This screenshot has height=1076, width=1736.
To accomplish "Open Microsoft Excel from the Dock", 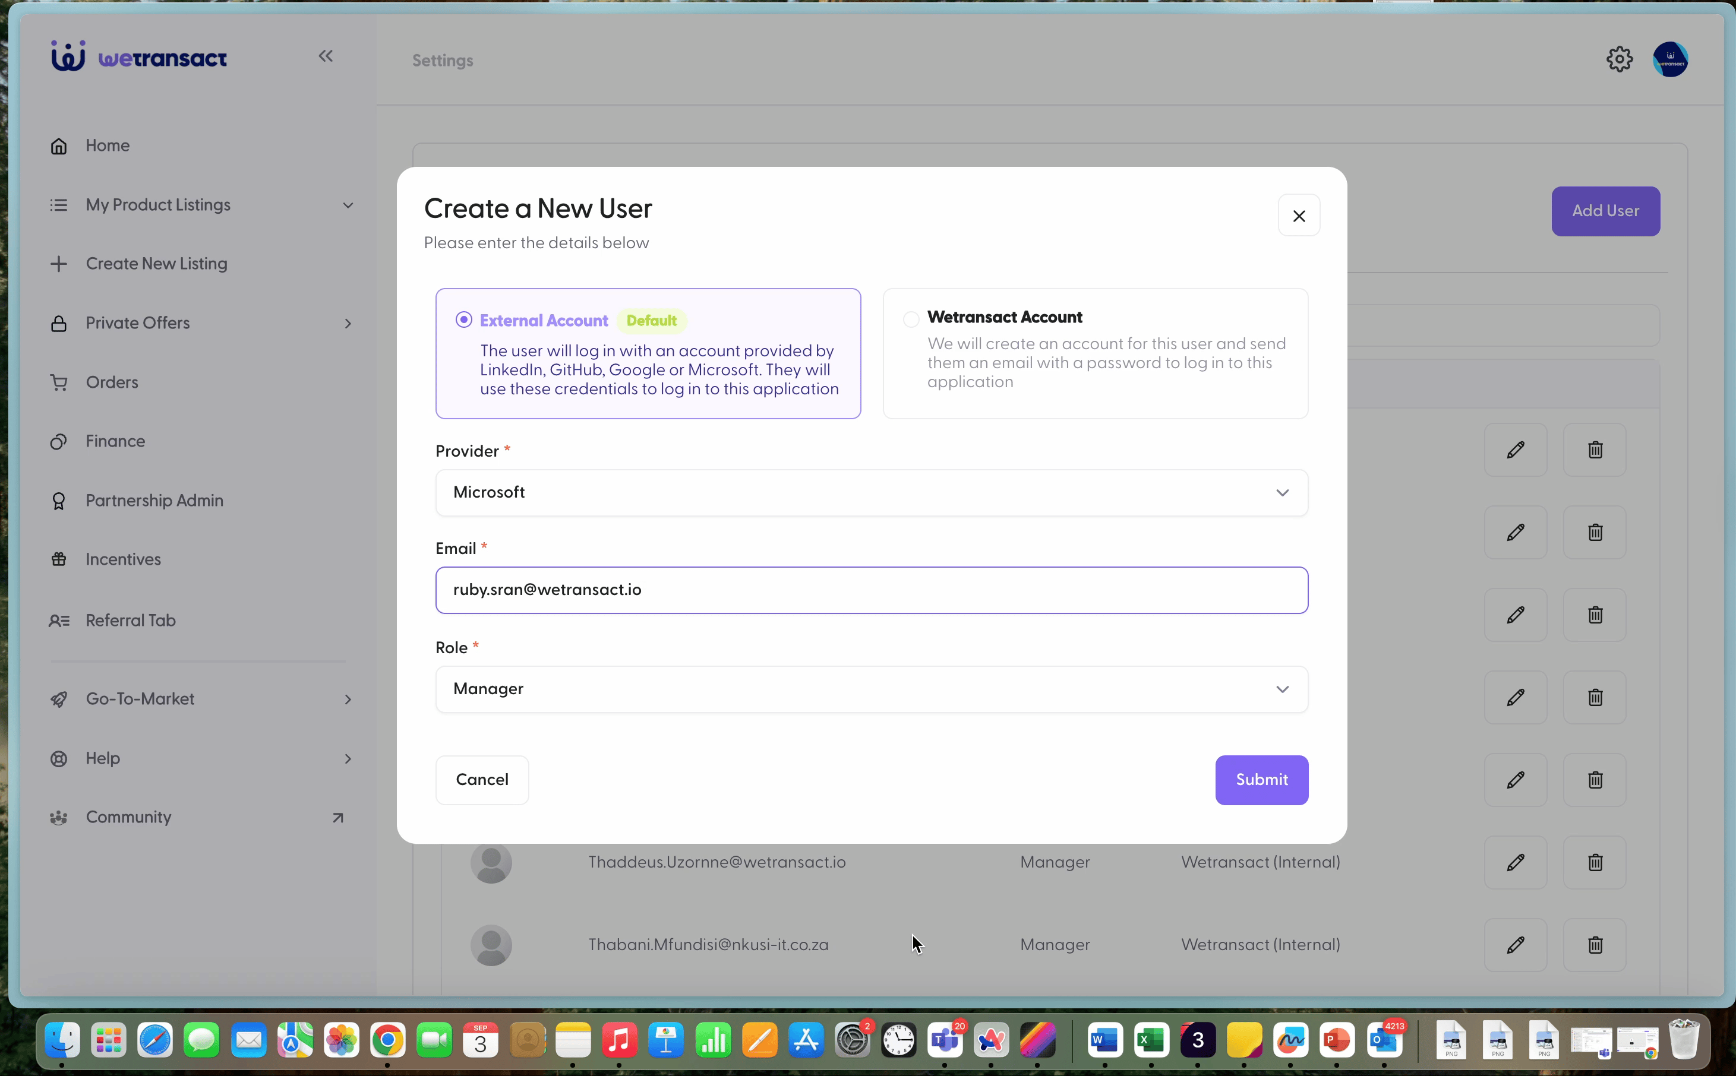I will (x=1151, y=1041).
